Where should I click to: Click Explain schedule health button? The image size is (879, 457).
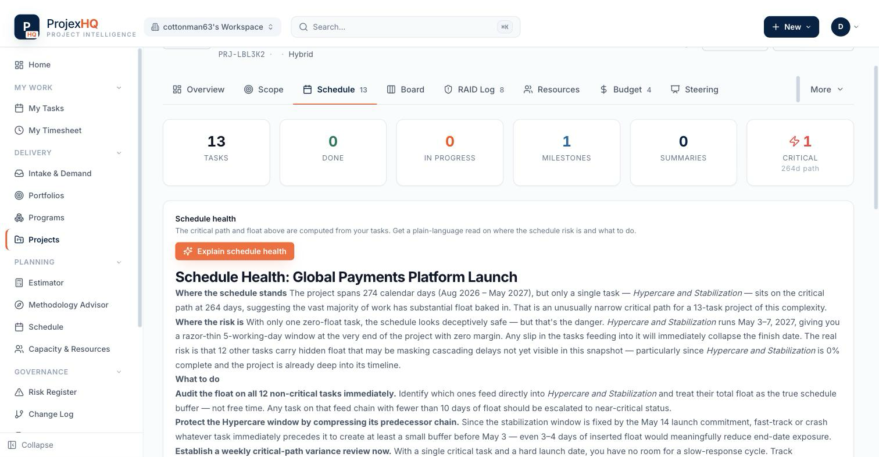coord(235,251)
